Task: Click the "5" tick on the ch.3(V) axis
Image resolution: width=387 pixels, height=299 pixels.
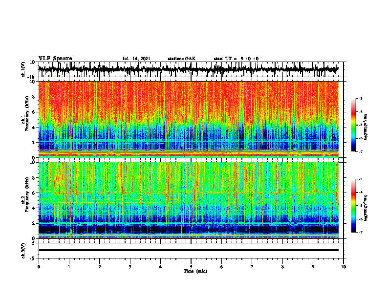Action: coord(34,243)
